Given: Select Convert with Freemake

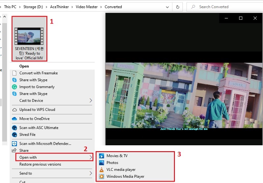Looking at the screenshot, I should tap(52, 73).
